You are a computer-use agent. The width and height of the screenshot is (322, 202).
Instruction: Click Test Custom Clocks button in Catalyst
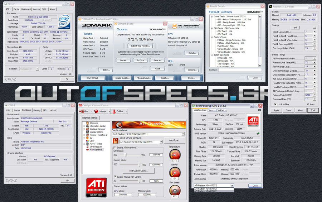138,171
